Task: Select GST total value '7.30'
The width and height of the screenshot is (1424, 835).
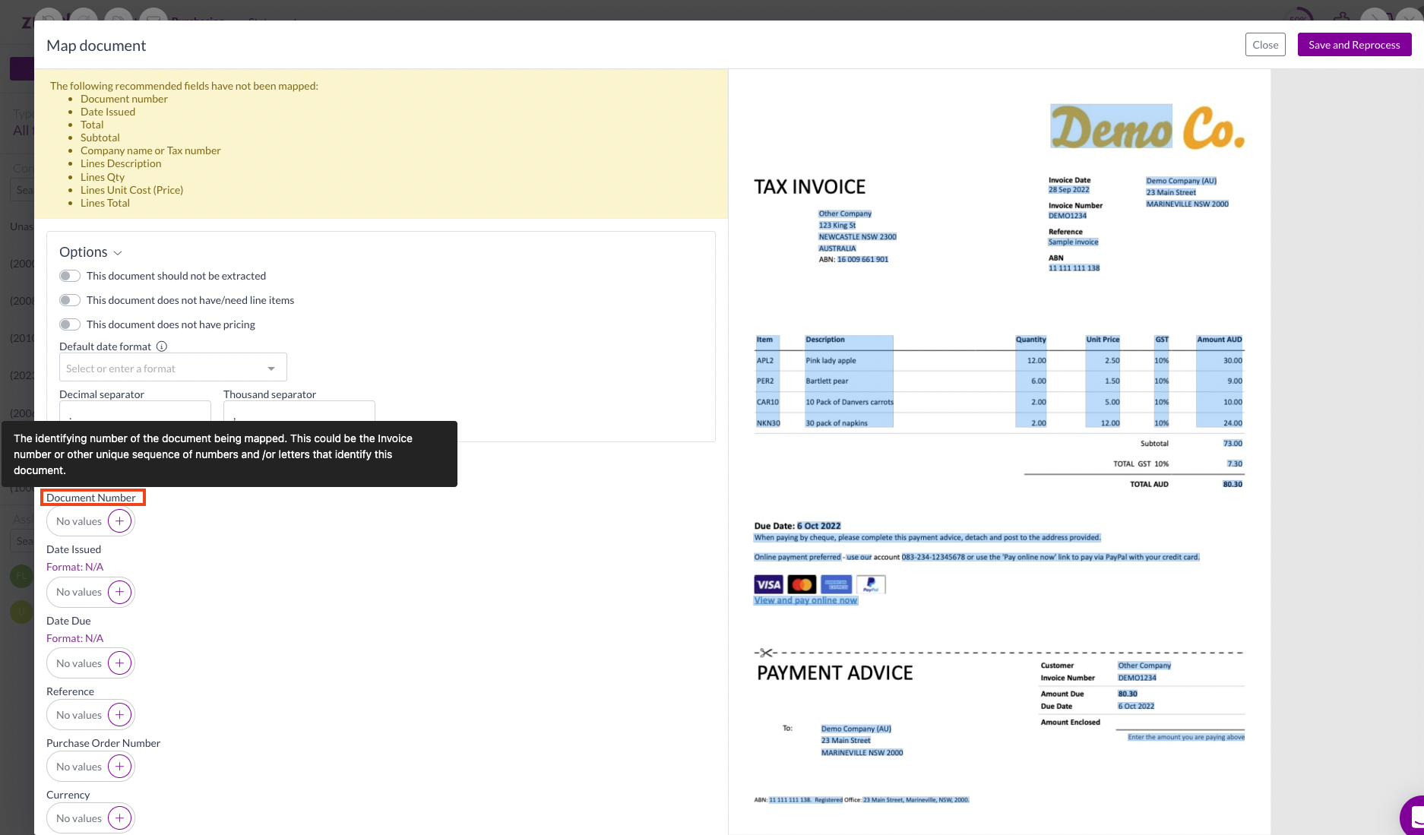Action: [x=1235, y=464]
